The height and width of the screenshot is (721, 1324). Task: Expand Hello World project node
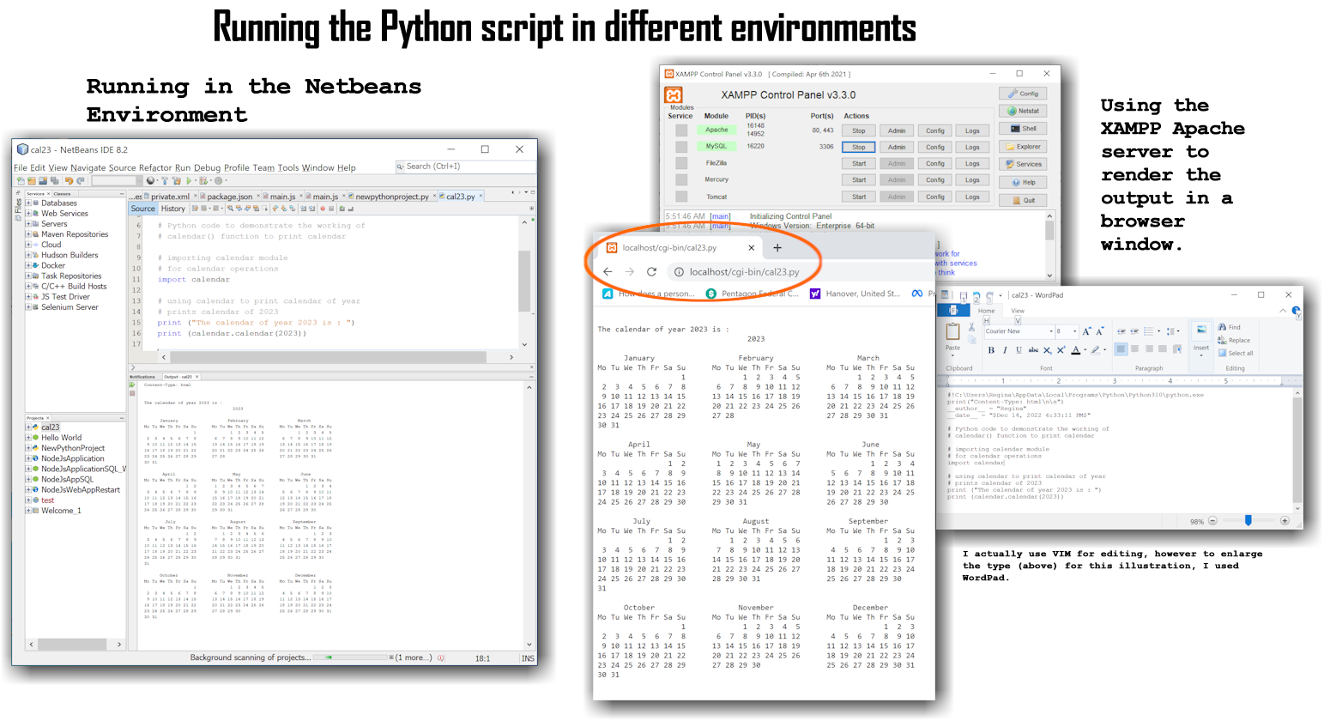point(27,438)
